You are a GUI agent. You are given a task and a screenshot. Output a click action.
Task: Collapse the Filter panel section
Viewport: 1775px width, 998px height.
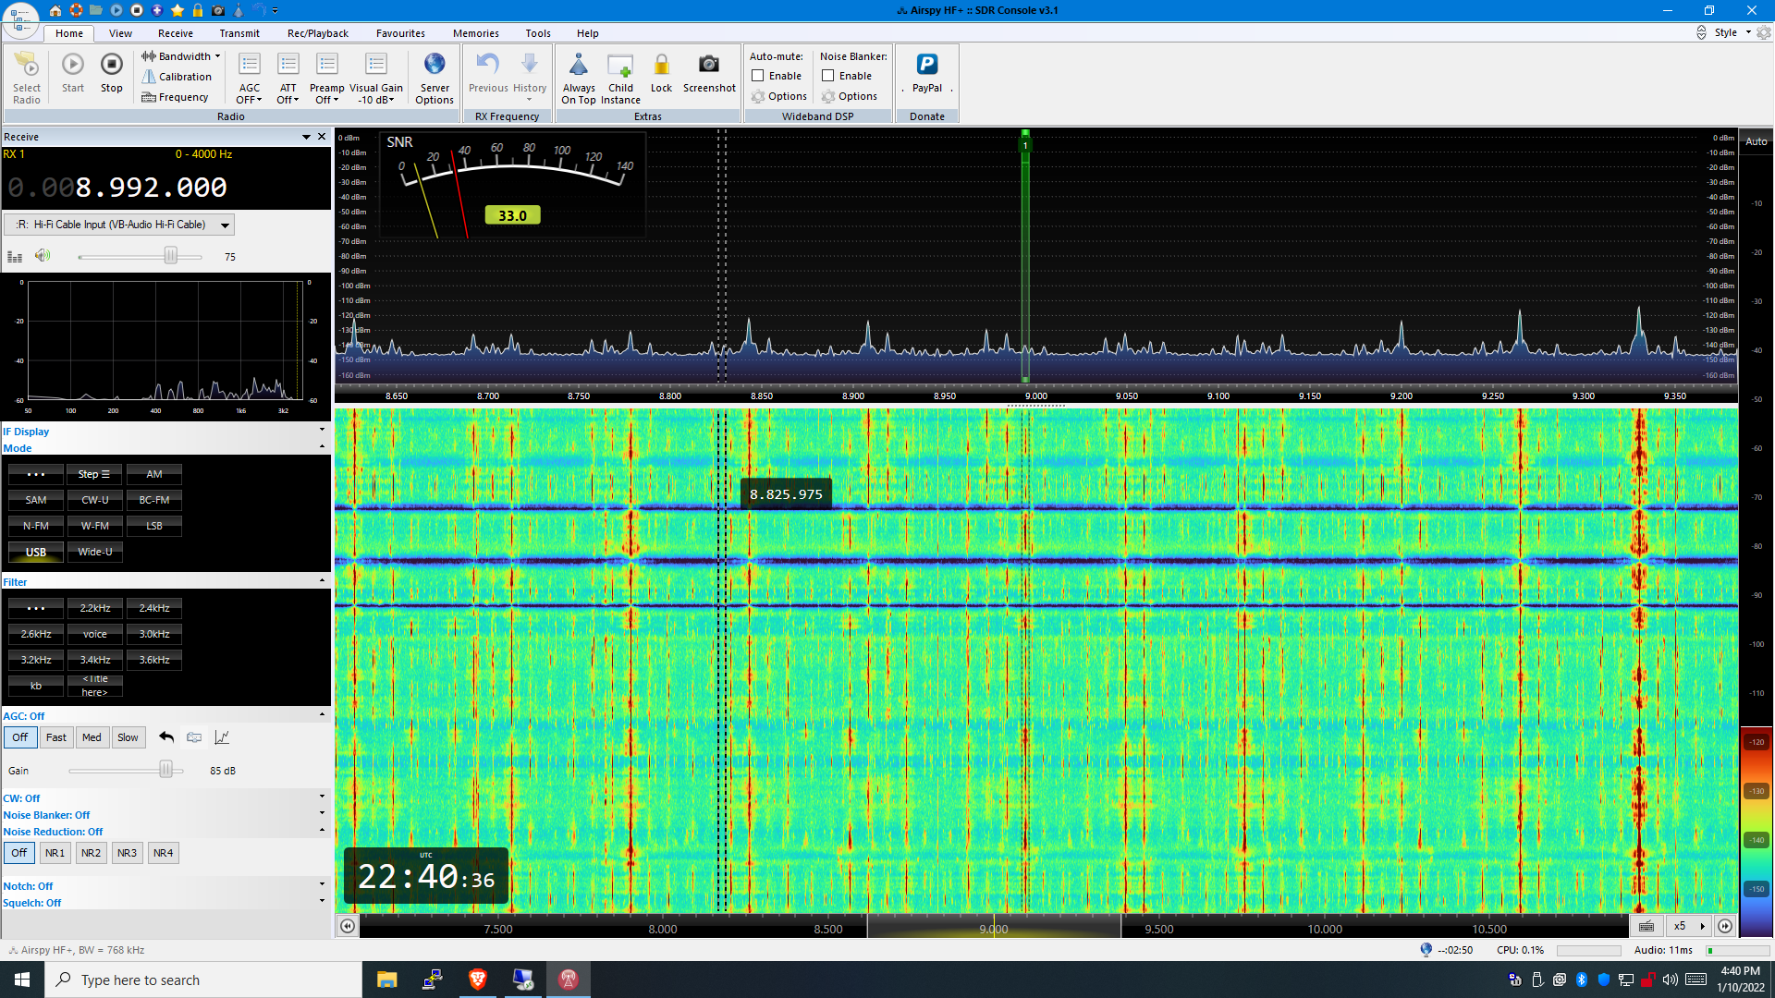click(x=322, y=581)
